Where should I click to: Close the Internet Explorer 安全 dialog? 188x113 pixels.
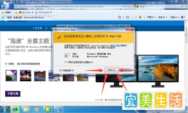point(130,29)
